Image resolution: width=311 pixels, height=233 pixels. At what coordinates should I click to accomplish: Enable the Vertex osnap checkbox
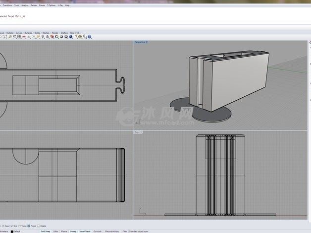19,226
